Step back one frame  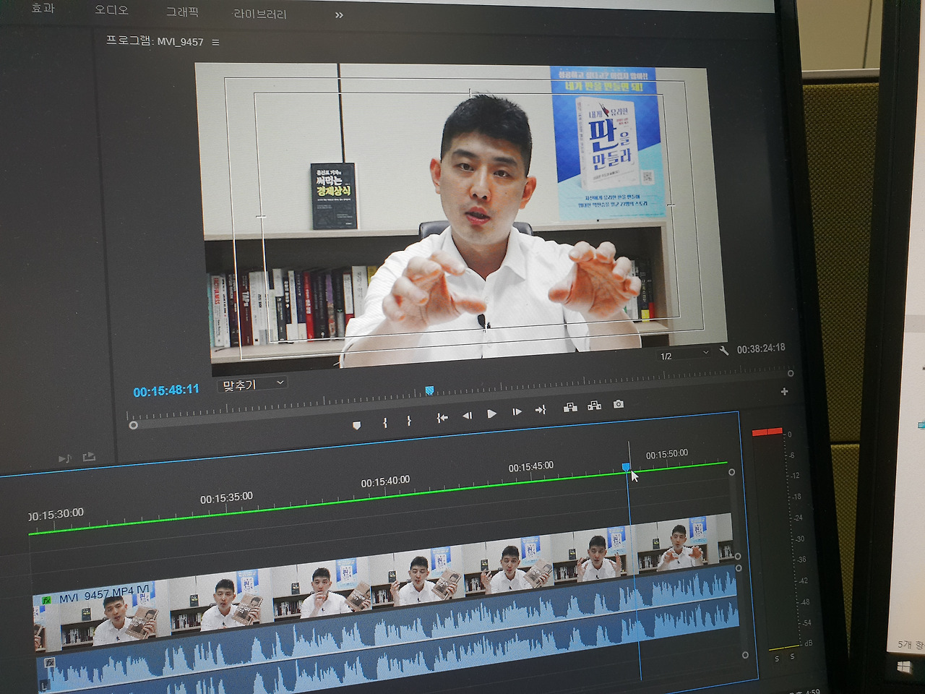point(467,415)
